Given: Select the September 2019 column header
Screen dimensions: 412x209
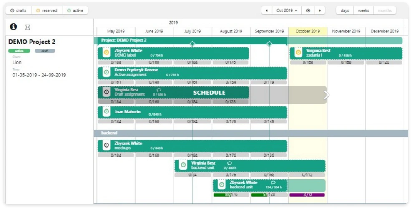Looking at the screenshot, I should 269,31.
